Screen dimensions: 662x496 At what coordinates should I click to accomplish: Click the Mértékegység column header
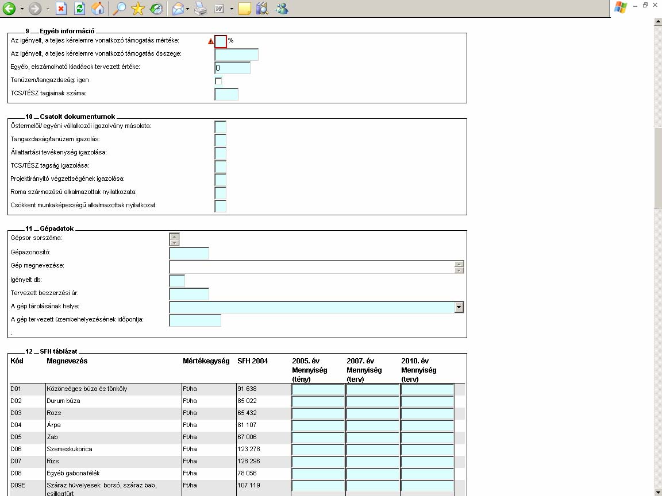[206, 361]
